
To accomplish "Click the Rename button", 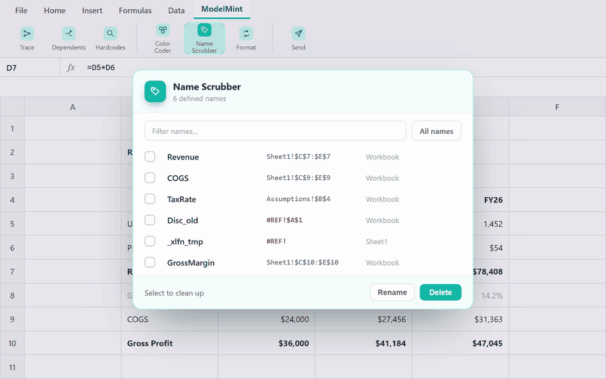I will pyautogui.click(x=393, y=293).
